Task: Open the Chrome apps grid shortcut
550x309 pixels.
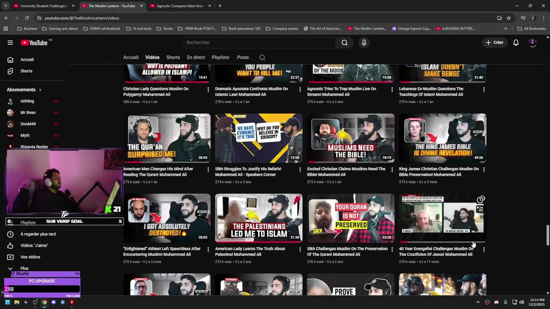Action: click(x=6, y=29)
